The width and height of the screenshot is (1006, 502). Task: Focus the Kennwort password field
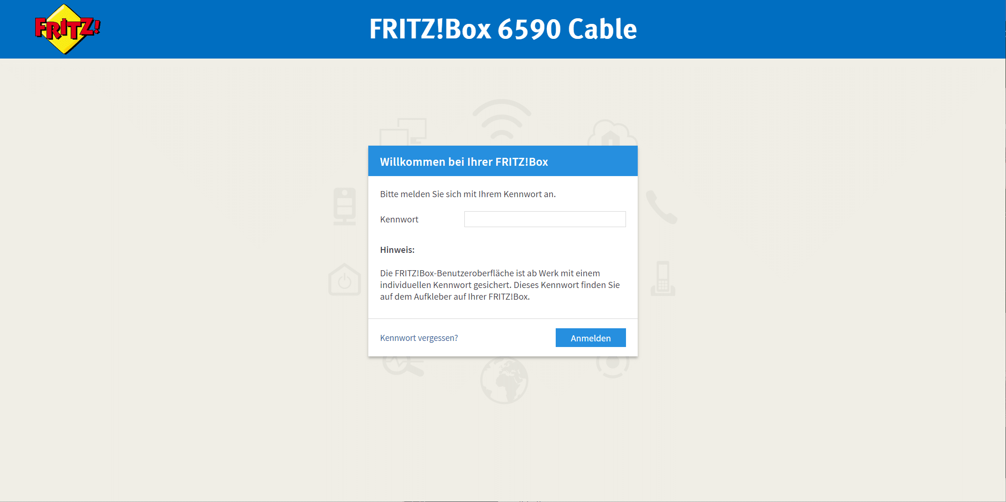tap(544, 219)
